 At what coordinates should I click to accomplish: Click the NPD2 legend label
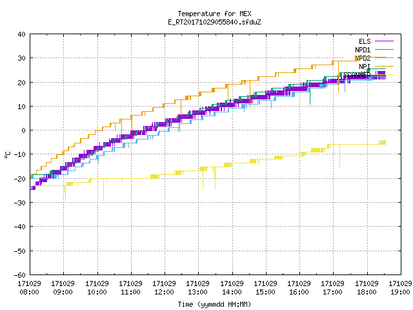click(x=363, y=58)
